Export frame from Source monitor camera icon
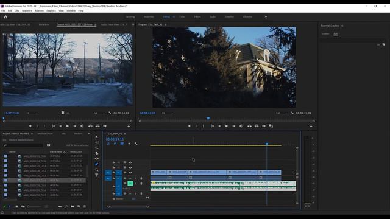The image size is (390, 219). [105, 126]
